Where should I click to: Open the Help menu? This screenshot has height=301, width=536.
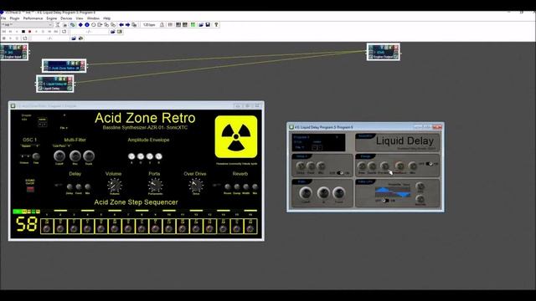click(107, 18)
